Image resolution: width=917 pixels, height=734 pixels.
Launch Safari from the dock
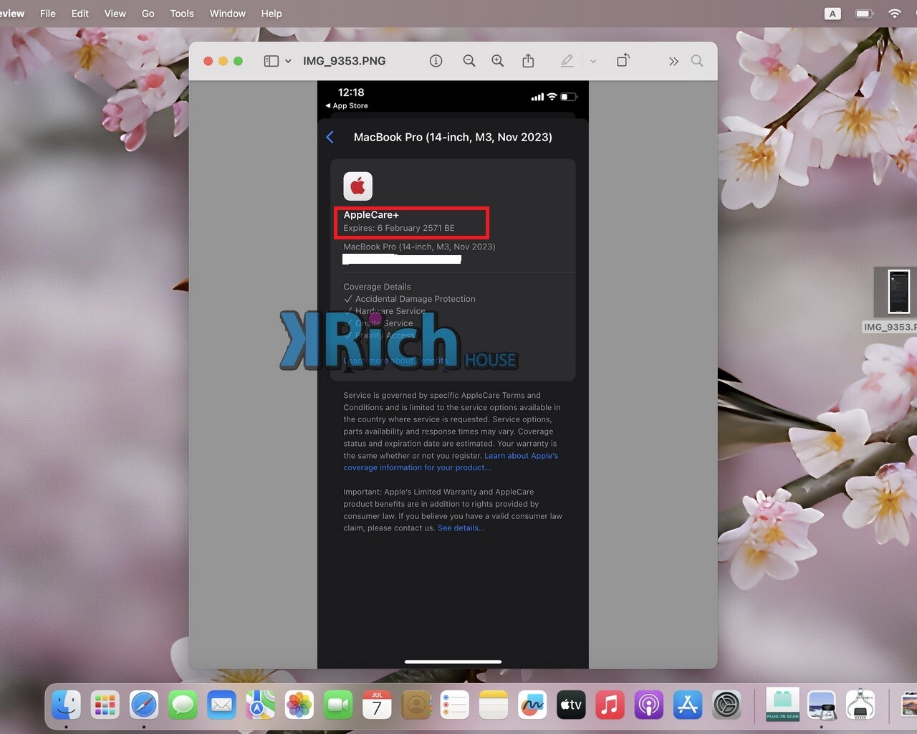pyautogui.click(x=144, y=705)
